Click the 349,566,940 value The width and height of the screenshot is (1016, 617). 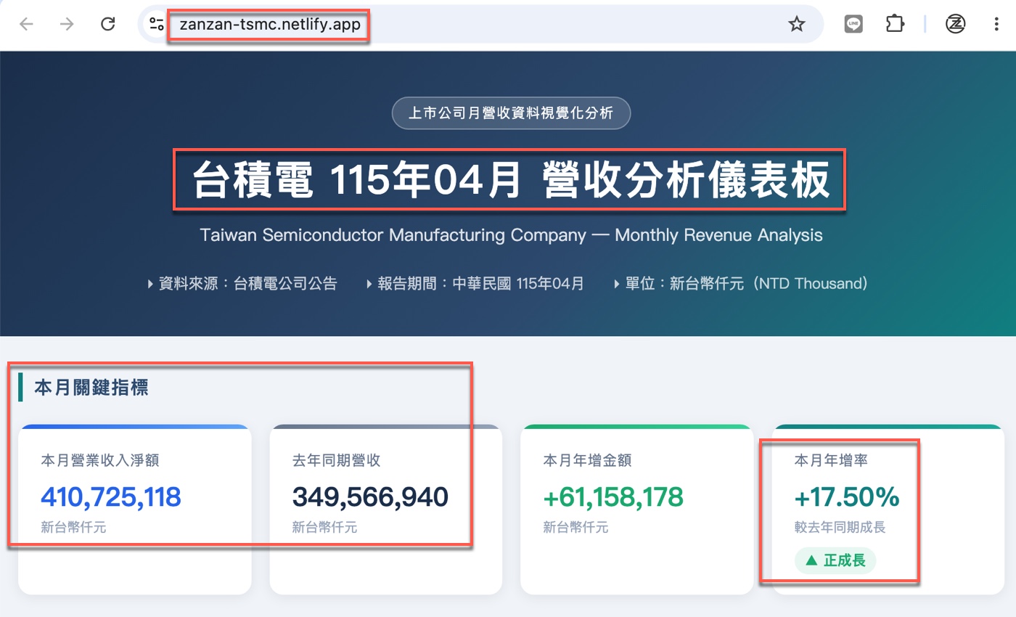370,497
